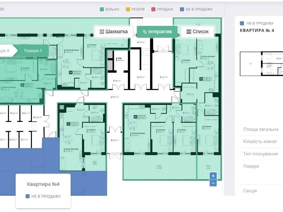Open the Поверх 1 floor selector
Viewport: 283px width, 212px height.
(x=33, y=50)
